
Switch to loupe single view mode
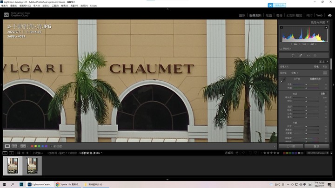tap(7, 146)
